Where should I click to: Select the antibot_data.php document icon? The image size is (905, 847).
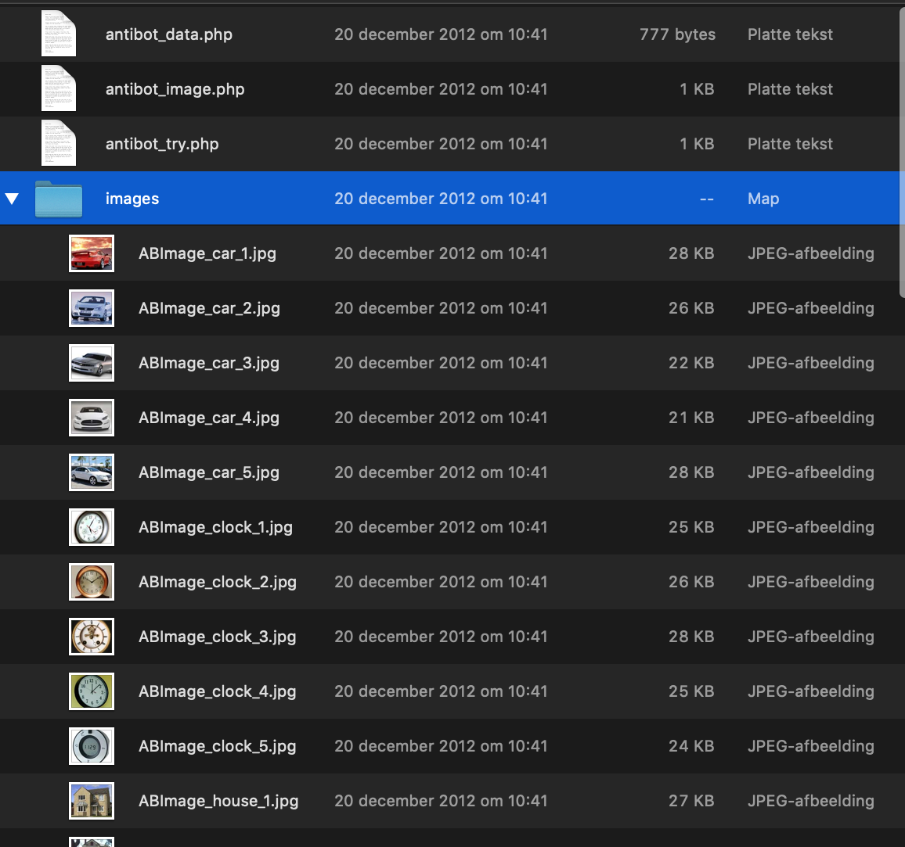click(59, 34)
